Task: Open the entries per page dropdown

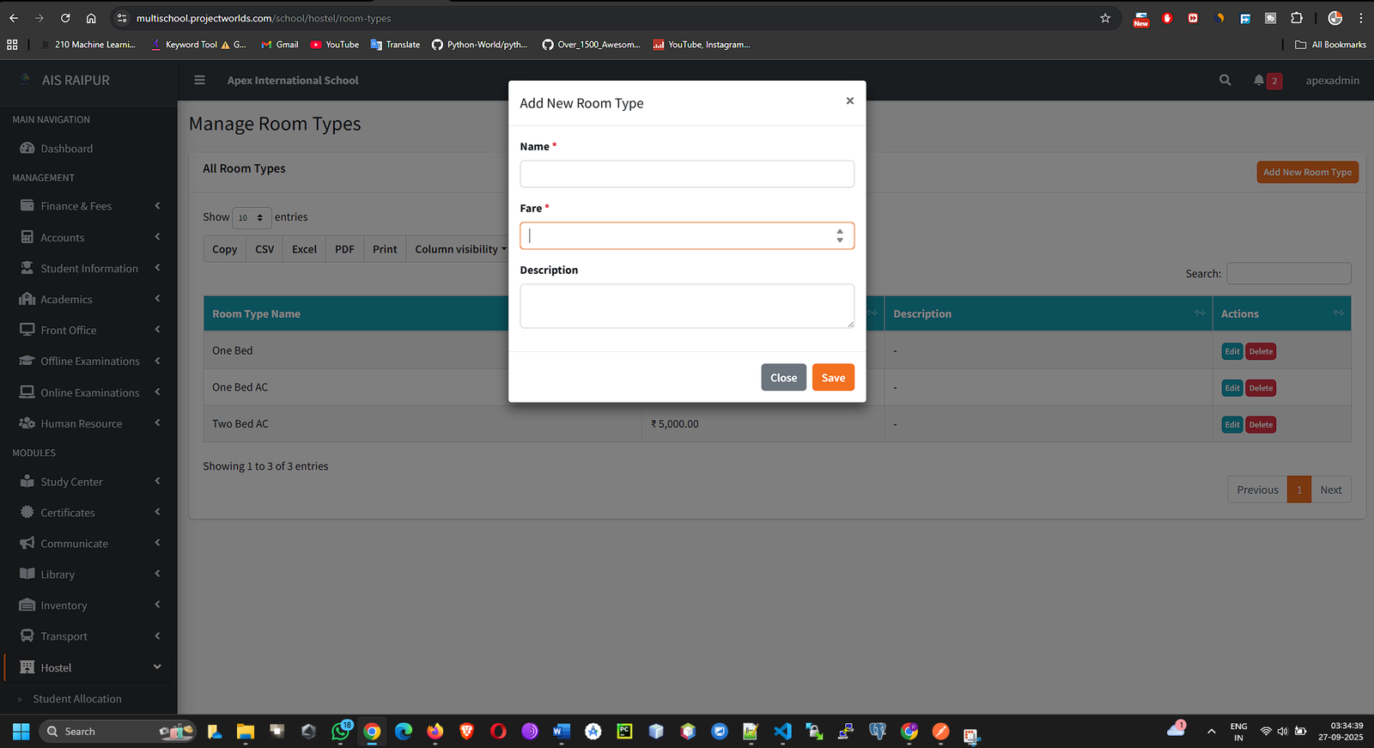Action: [x=251, y=218]
